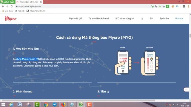Viewport: 191px width, 107px height.
Task: Bookmark this page with the star
Action: click(164, 7)
